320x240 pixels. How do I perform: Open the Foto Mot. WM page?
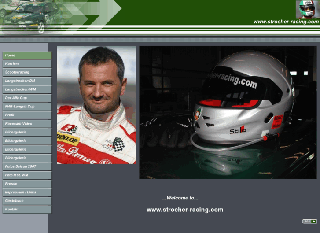point(27,175)
